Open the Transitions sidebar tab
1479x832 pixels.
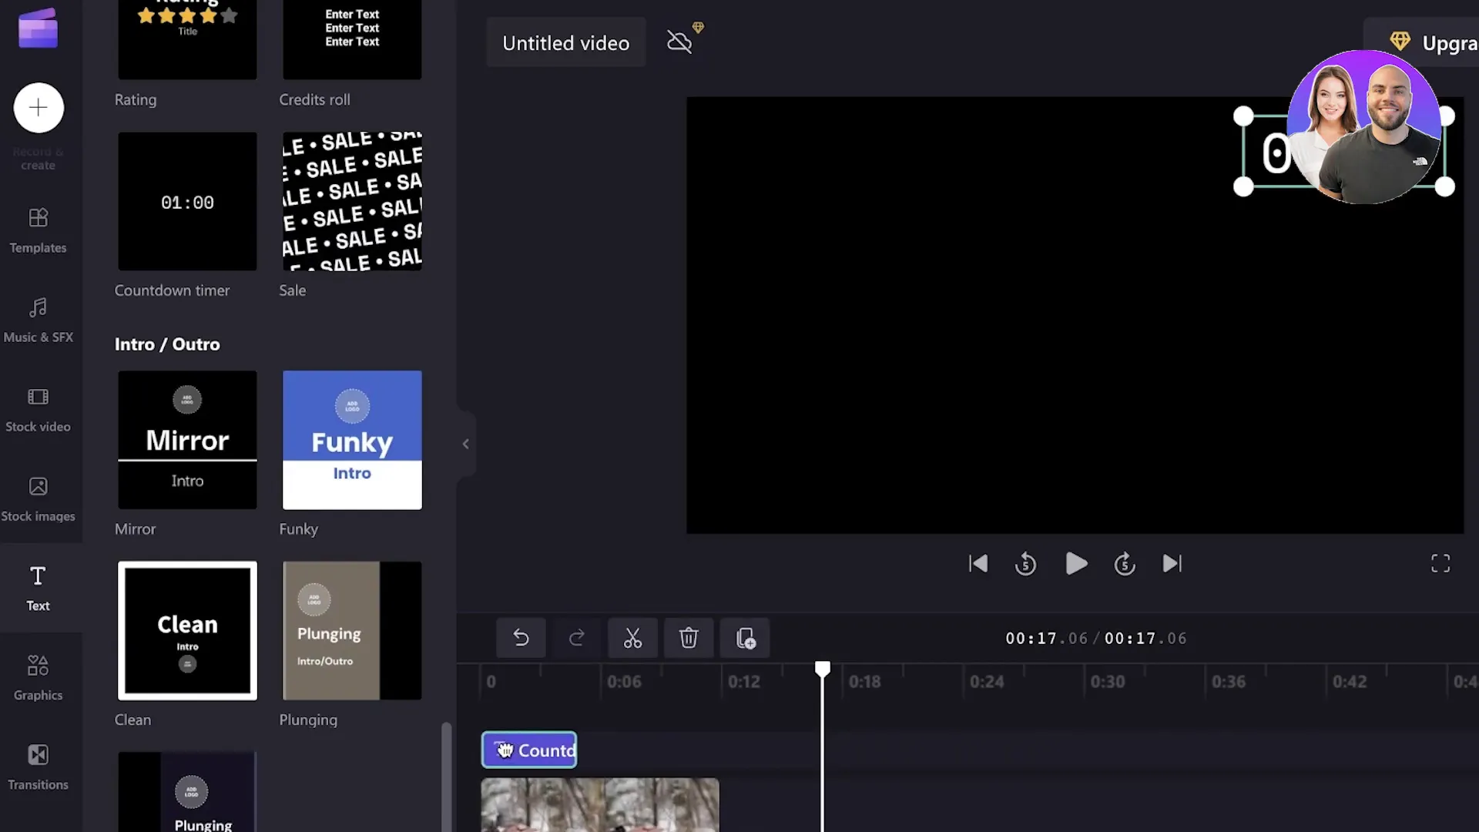(x=38, y=767)
